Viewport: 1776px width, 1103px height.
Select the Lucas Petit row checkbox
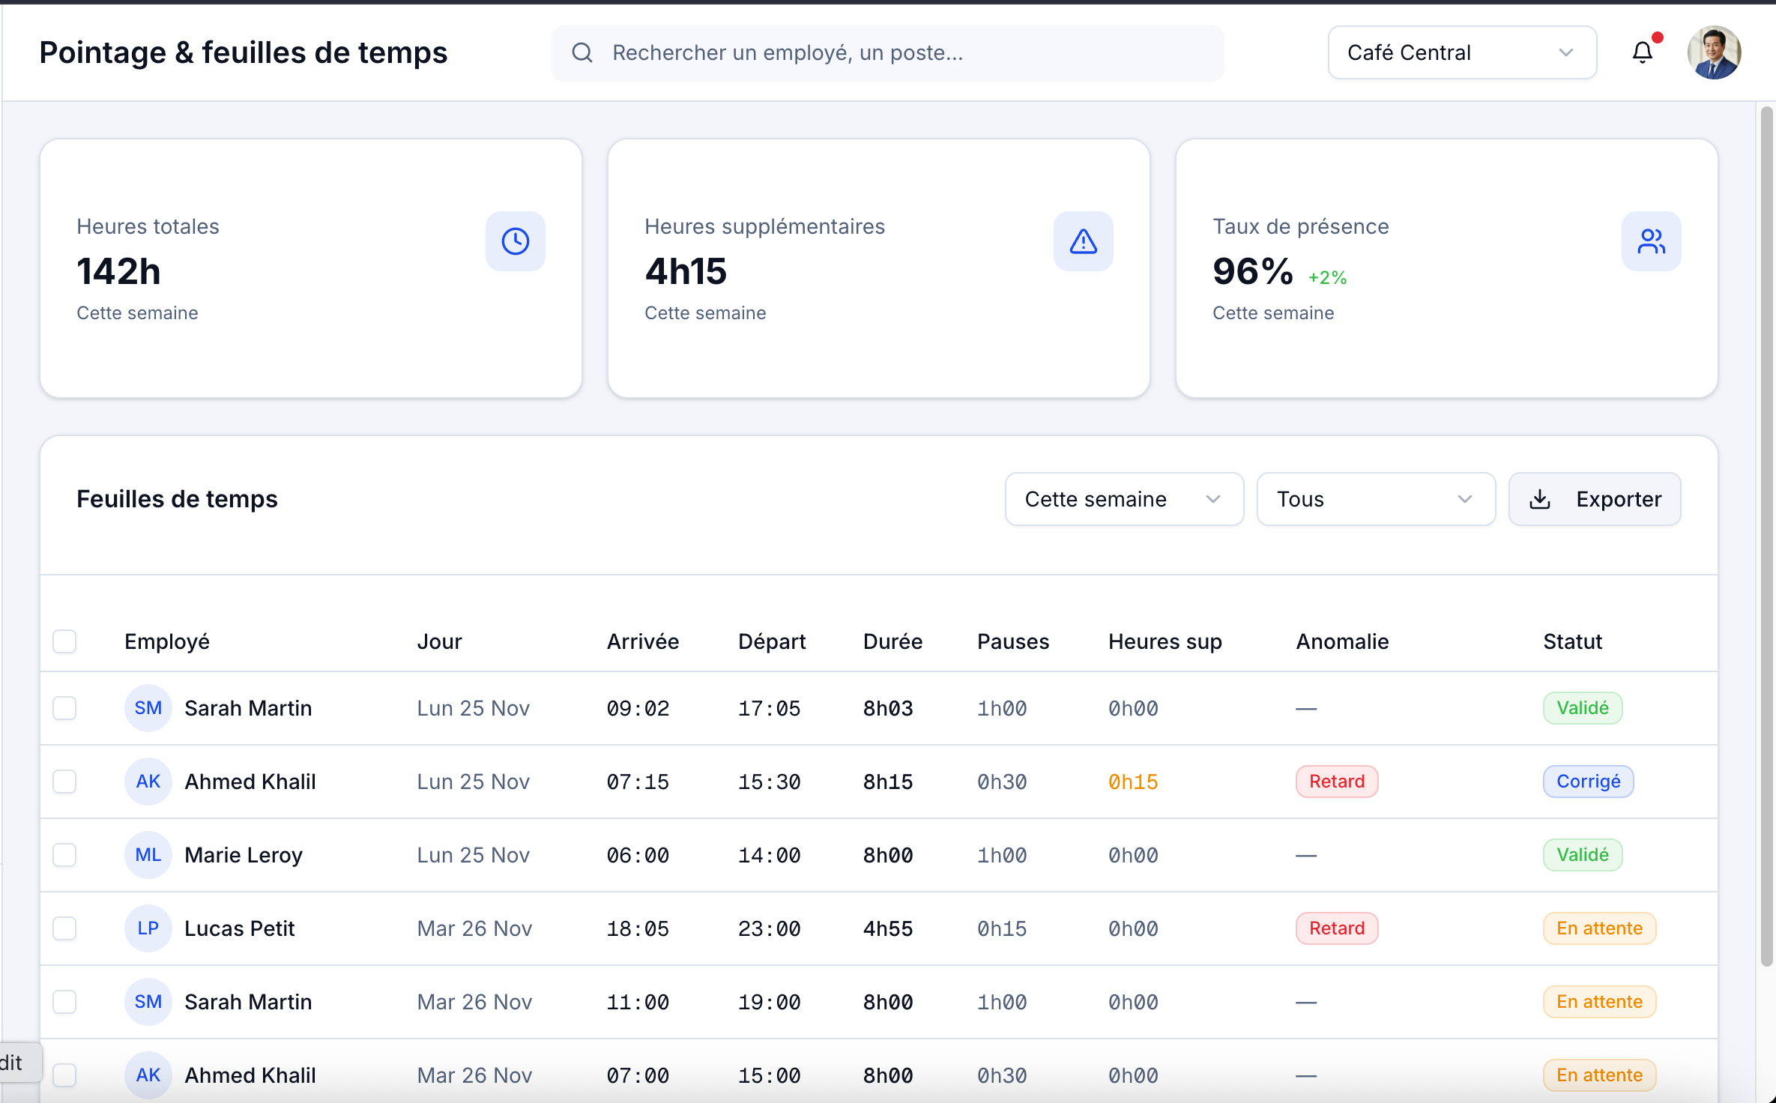(x=64, y=928)
